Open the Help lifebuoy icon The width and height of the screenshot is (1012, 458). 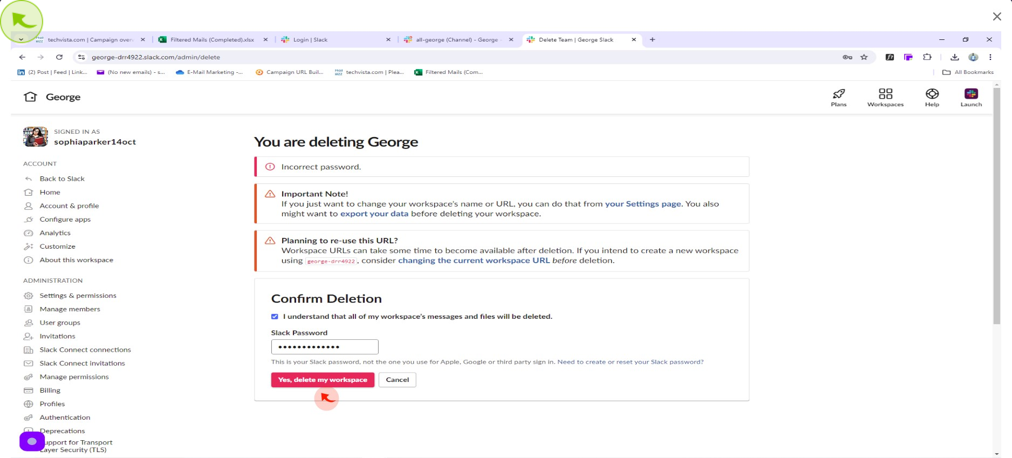pyautogui.click(x=932, y=97)
